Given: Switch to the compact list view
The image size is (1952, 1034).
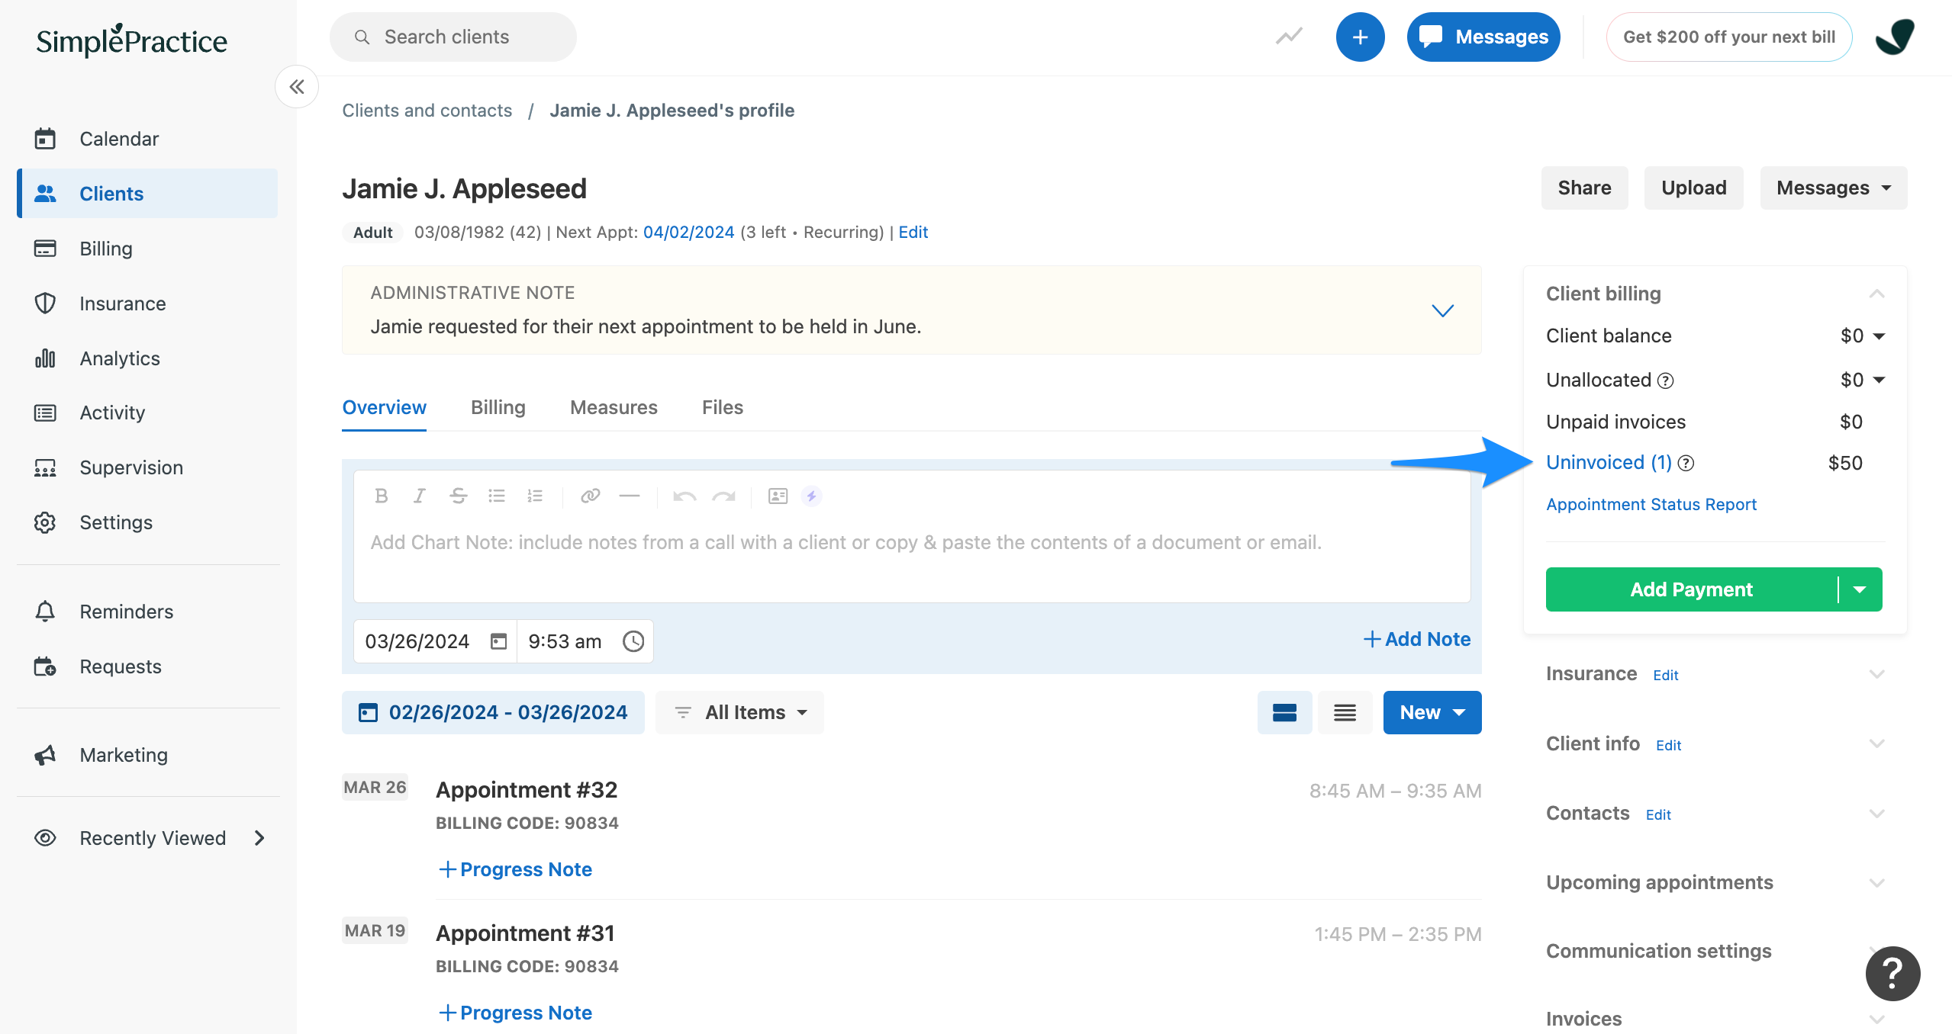Looking at the screenshot, I should (1345, 713).
